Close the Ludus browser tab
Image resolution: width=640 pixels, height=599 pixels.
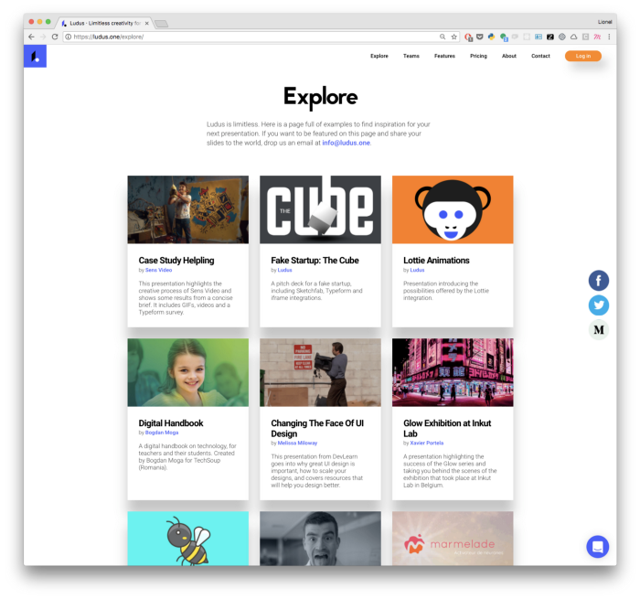[x=147, y=23]
